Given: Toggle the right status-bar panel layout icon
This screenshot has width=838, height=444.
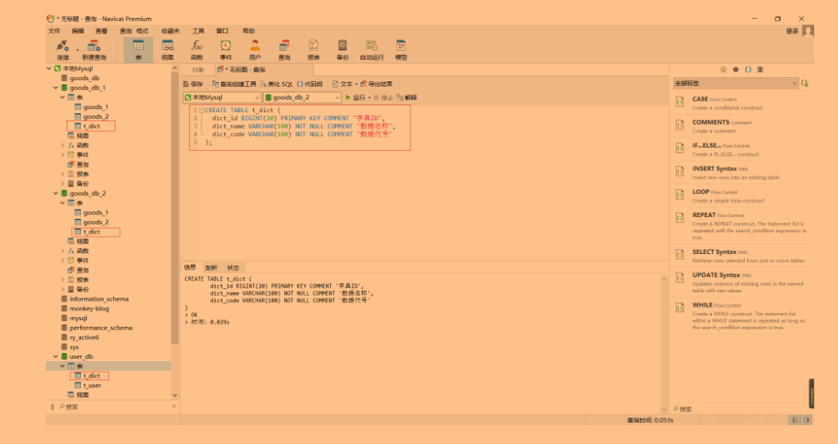Looking at the screenshot, I should (x=807, y=420).
